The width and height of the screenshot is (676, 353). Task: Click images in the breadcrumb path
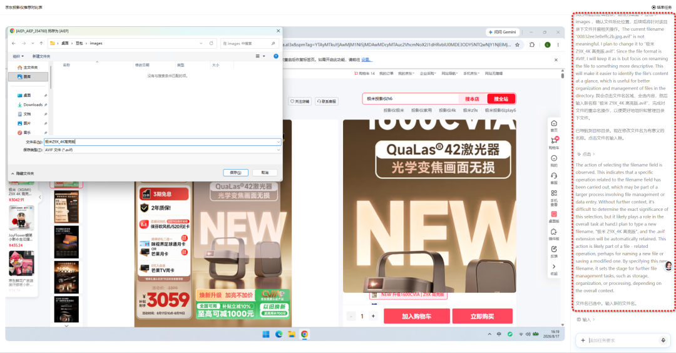coord(96,44)
